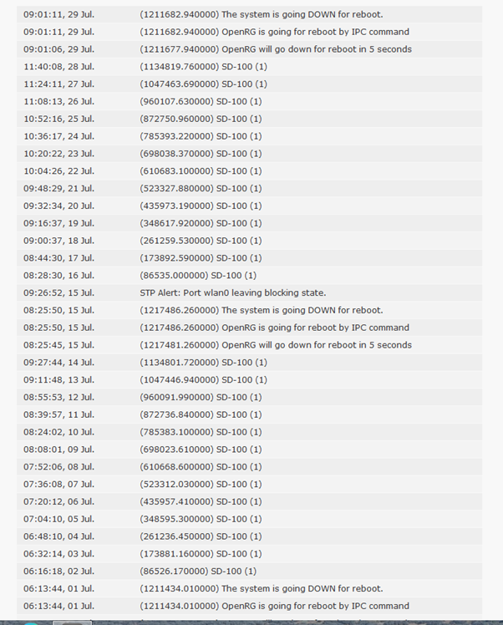This screenshot has height=625, width=503.
Task: Click the SD-100 message numbered 86526.170000
Action: [198, 572]
